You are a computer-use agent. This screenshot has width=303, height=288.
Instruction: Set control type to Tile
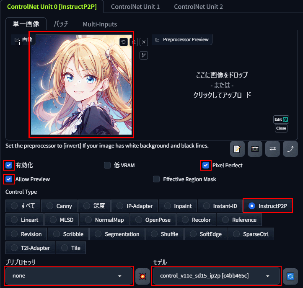[71, 248]
